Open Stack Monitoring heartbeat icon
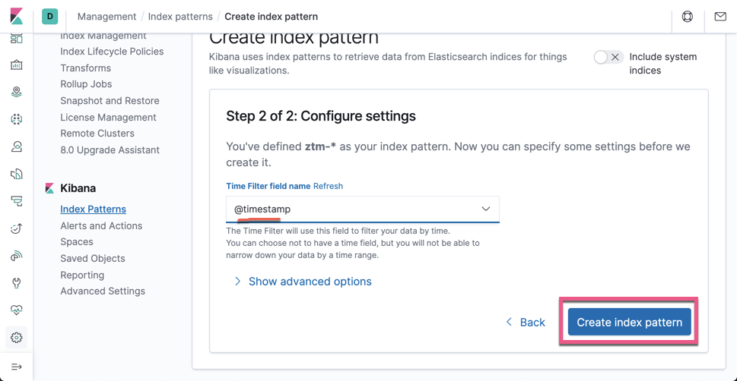737x381 pixels. 16,310
